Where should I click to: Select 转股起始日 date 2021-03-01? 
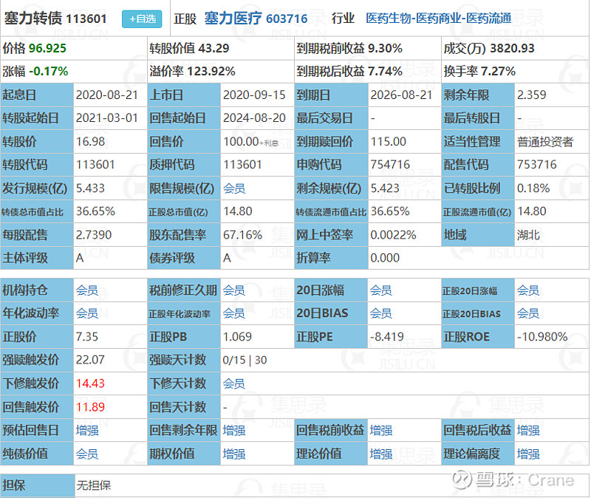[107, 118]
